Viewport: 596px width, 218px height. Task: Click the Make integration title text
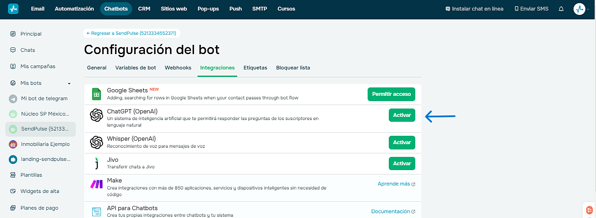click(x=114, y=181)
